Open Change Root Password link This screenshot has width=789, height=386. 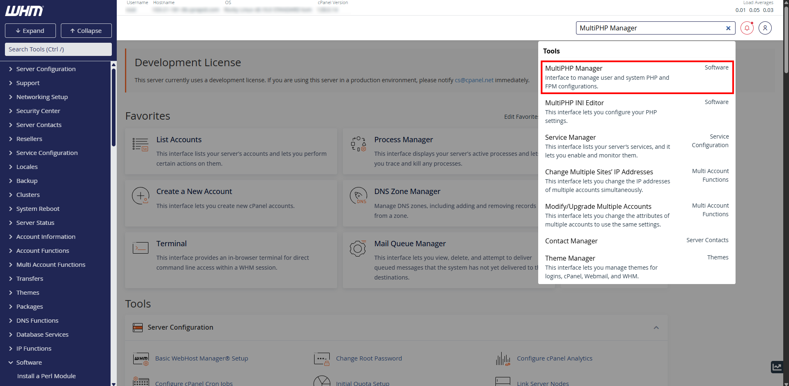click(369, 358)
